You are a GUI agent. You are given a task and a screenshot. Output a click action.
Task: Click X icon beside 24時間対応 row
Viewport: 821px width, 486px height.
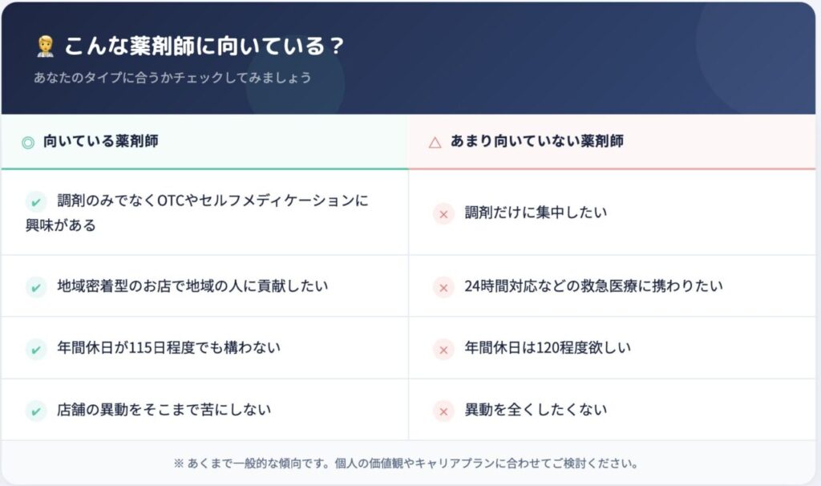point(443,286)
